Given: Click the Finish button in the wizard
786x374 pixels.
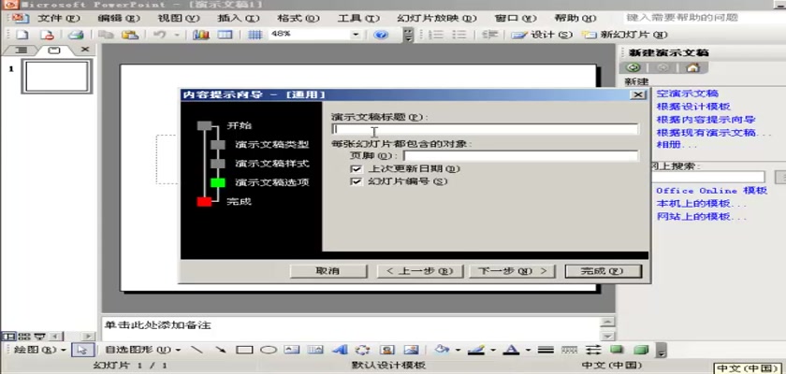Looking at the screenshot, I should tap(603, 271).
